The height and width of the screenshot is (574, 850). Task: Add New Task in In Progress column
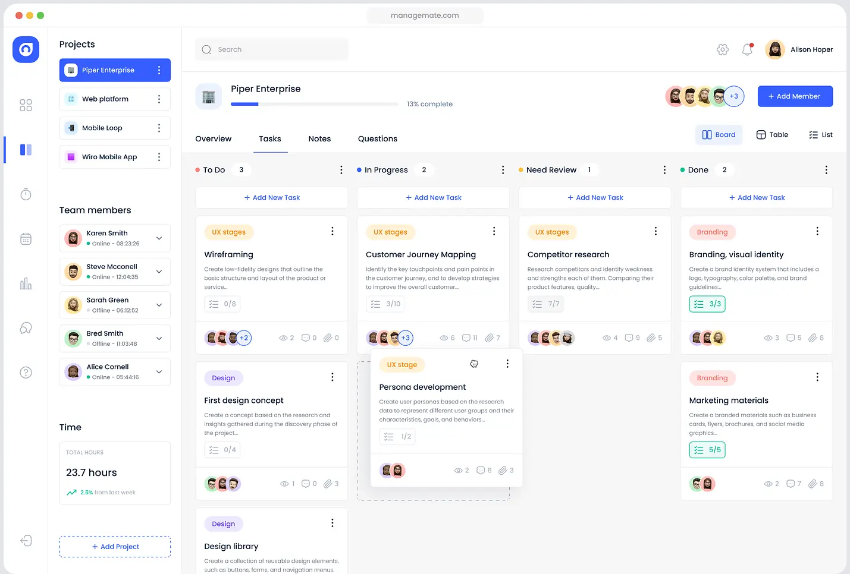pos(434,198)
